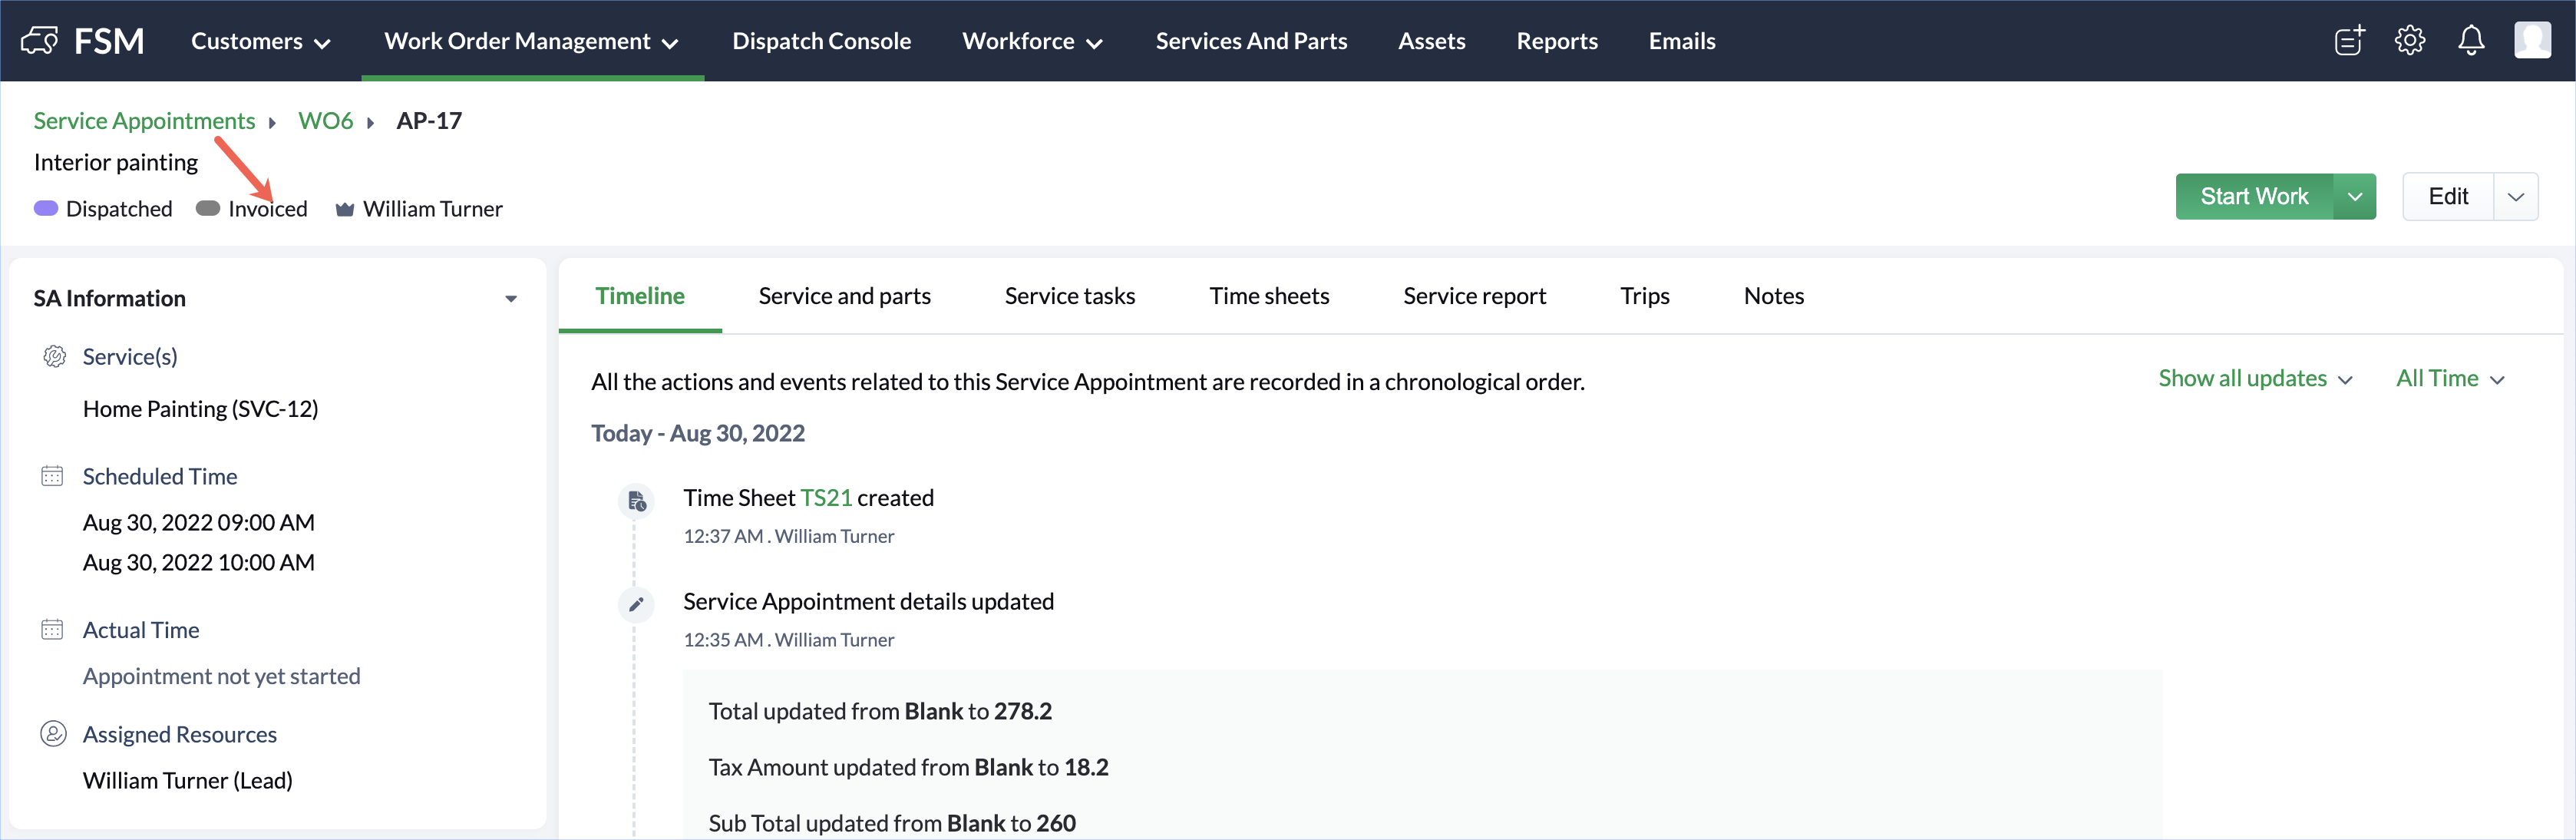
Task: Open the Start Work dropdown arrow
Action: coord(2355,197)
